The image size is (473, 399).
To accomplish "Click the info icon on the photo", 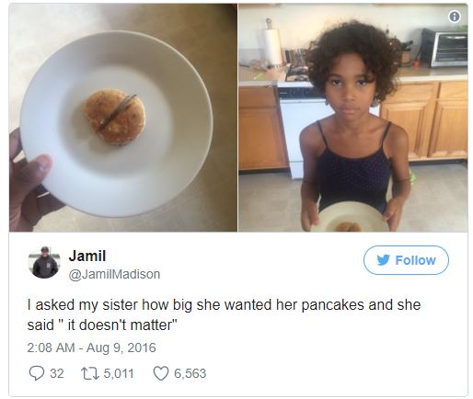I will (455, 17).
